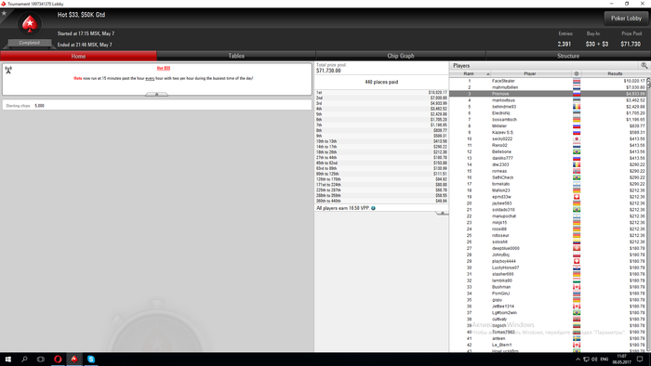Click the players list vertical scrollbar
Viewport: 651px width, 366px height.
[648, 215]
